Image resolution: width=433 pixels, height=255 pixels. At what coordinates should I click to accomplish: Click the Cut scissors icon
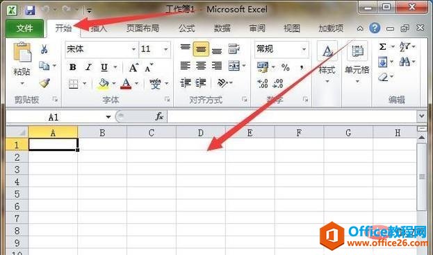[44, 49]
